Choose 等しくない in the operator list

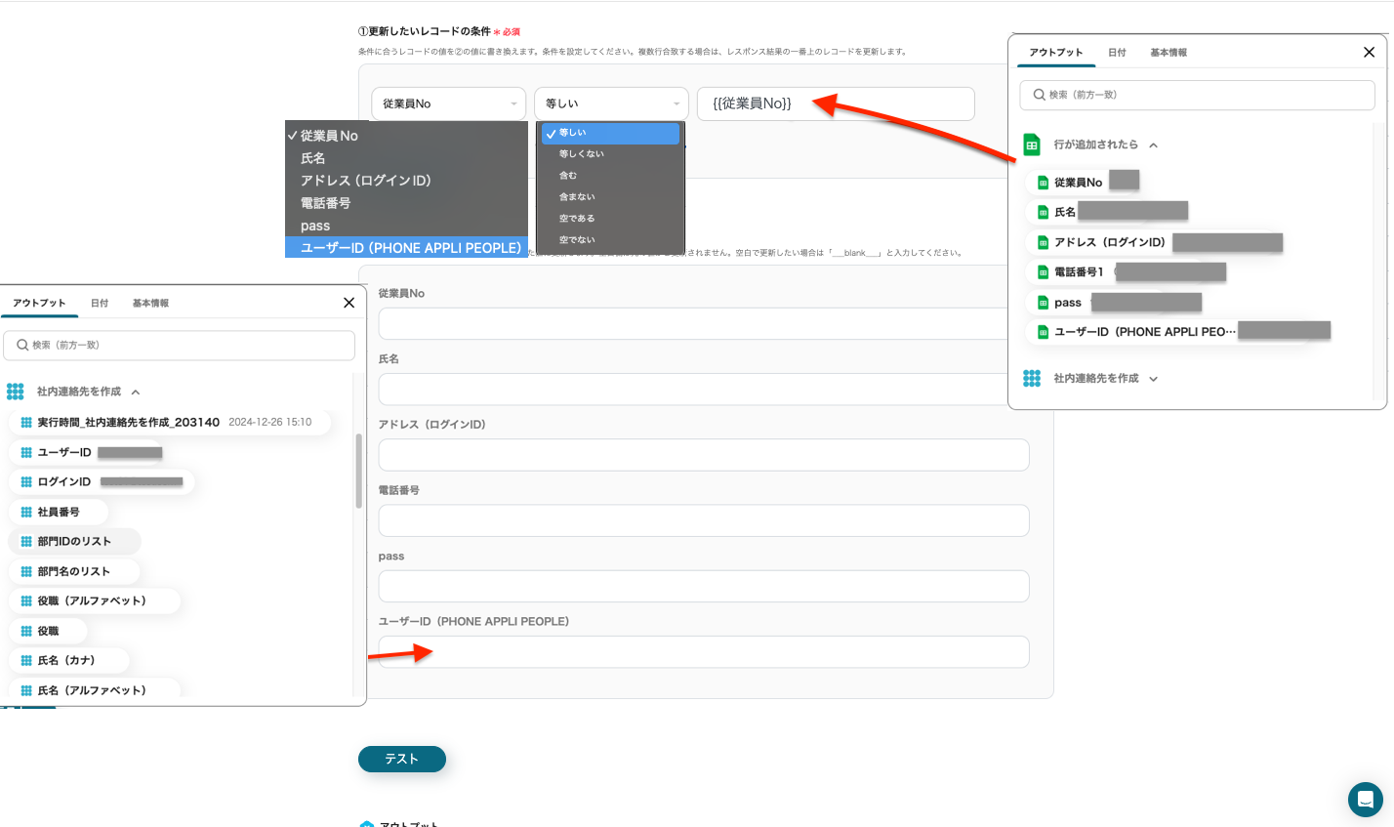tap(611, 154)
